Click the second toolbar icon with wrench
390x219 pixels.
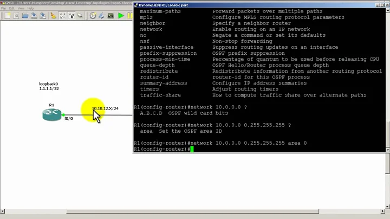[x=16, y=16]
